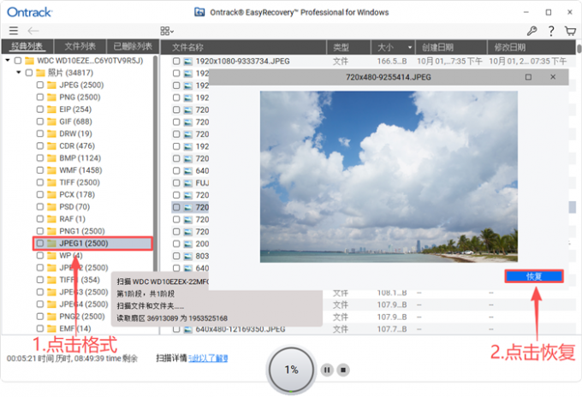Click the key activation icon
Screen dimensions: 582x397
pos(532,31)
